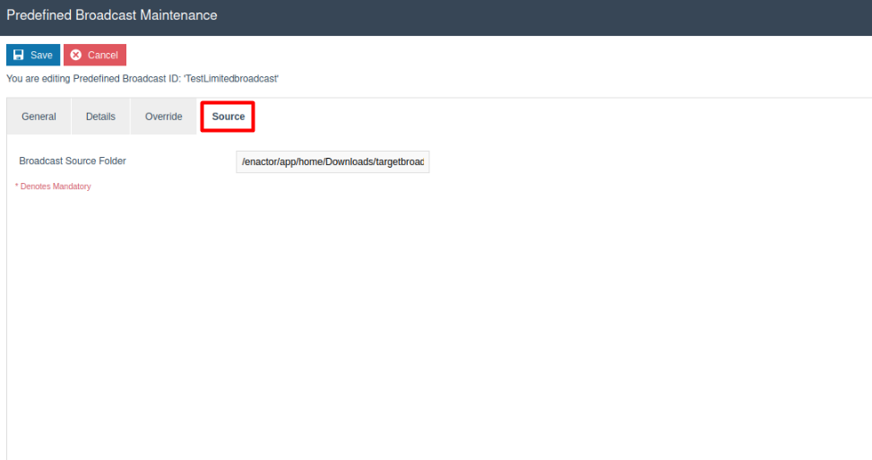Save the predefined broadcast changes
The height and width of the screenshot is (460, 872).
[33, 55]
